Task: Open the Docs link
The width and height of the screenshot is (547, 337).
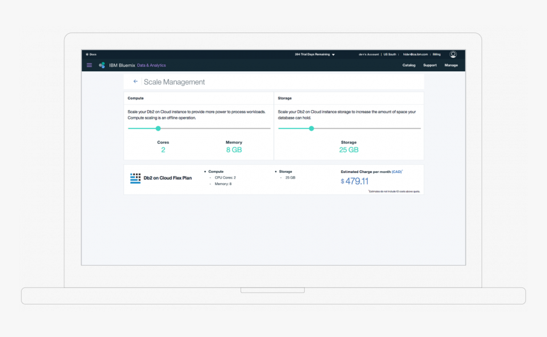Action: pos(92,55)
